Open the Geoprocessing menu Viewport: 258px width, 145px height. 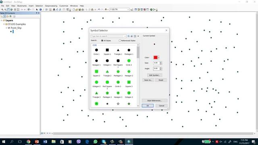pyautogui.click(x=51, y=6)
